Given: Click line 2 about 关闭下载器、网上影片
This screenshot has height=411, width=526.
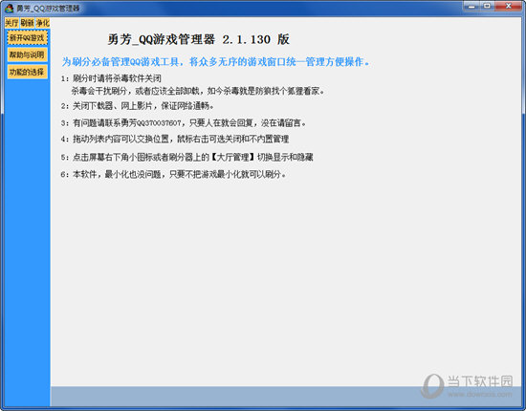Looking at the screenshot, I should point(137,106).
